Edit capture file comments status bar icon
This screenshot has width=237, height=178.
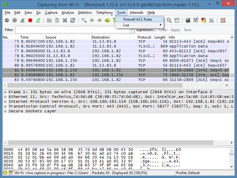pyautogui.click(x=11, y=173)
